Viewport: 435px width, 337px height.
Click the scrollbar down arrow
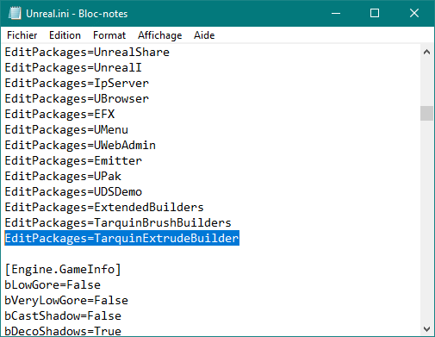pyautogui.click(x=426, y=328)
